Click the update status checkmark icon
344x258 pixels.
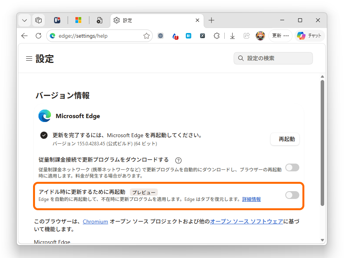tap(44, 135)
